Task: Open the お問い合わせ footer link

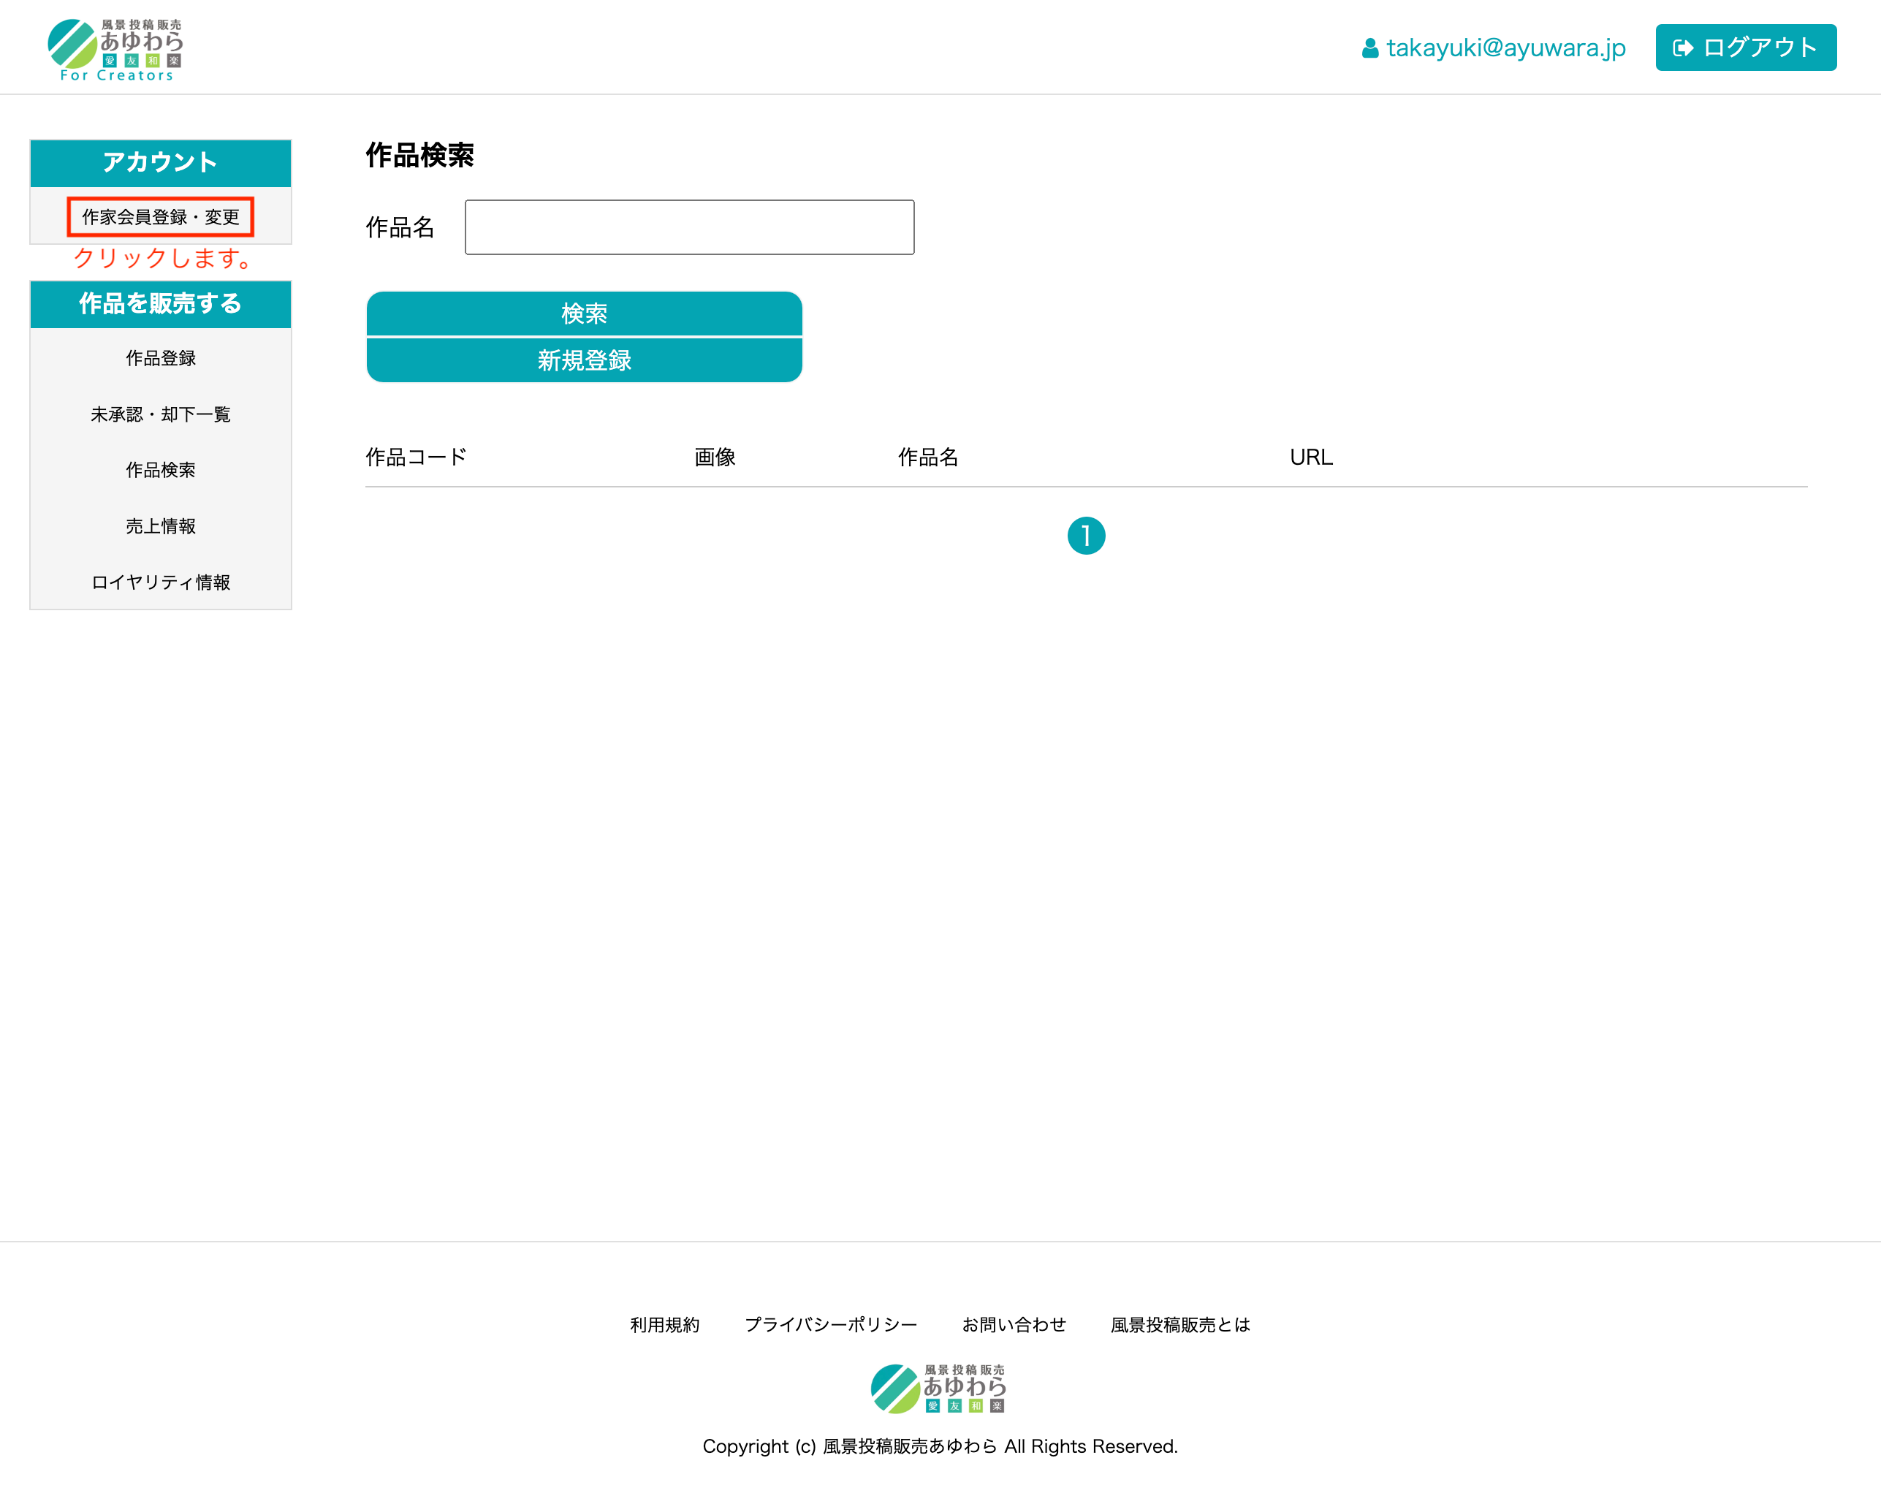Action: [x=1014, y=1324]
